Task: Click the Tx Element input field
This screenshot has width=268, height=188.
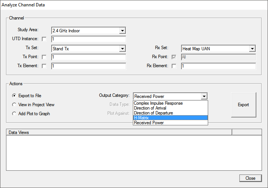Action: [88, 66]
